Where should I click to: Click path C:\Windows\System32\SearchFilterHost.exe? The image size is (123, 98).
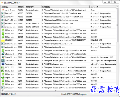click(62, 13)
